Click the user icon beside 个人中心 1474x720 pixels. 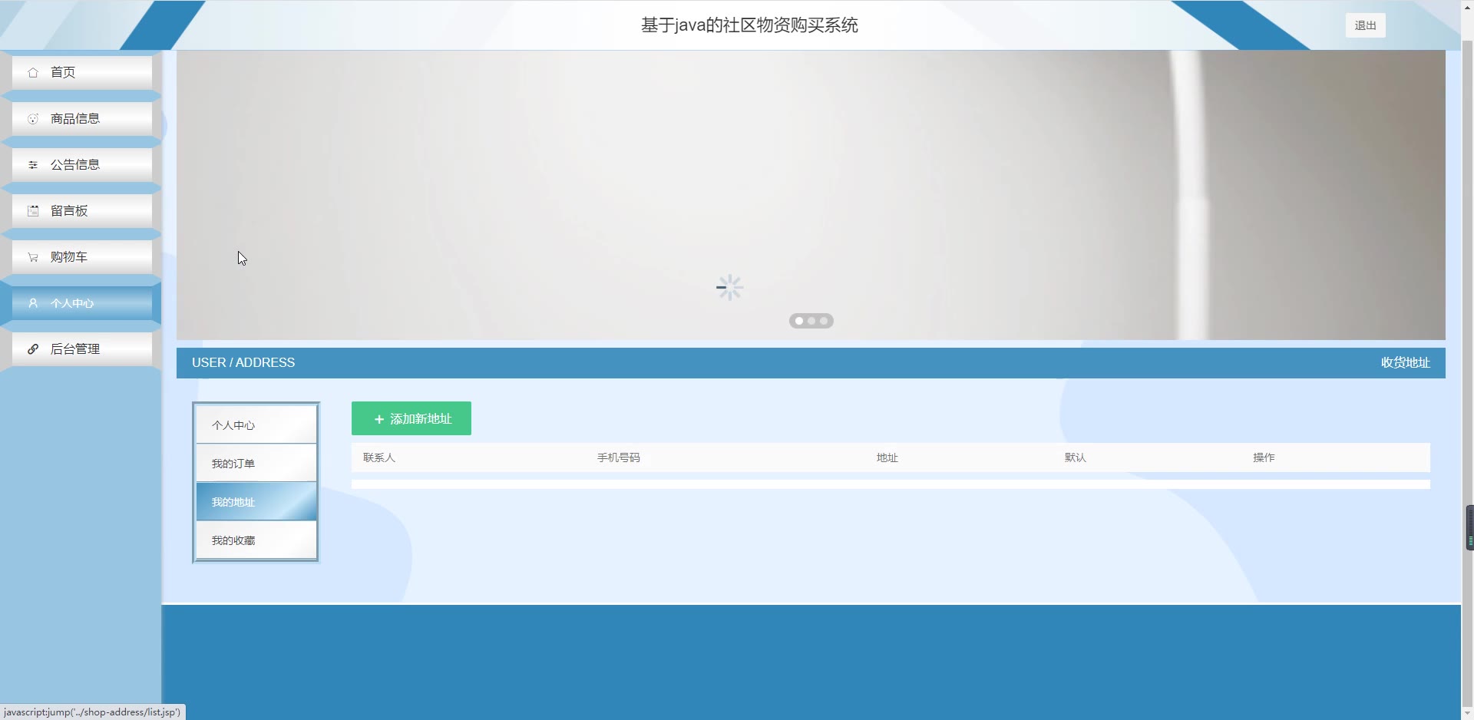[x=33, y=303]
